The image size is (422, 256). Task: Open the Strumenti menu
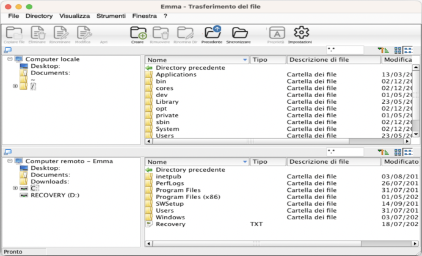tap(111, 15)
